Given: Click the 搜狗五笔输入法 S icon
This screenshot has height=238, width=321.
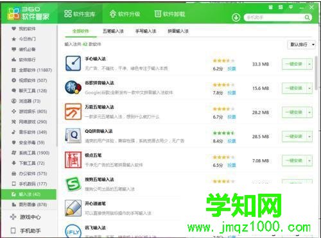Looking at the screenshot, I should [73, 184].
